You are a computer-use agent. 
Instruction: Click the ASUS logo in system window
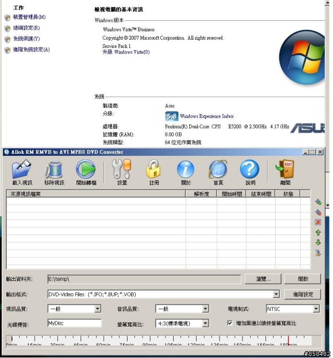[308, 128]
